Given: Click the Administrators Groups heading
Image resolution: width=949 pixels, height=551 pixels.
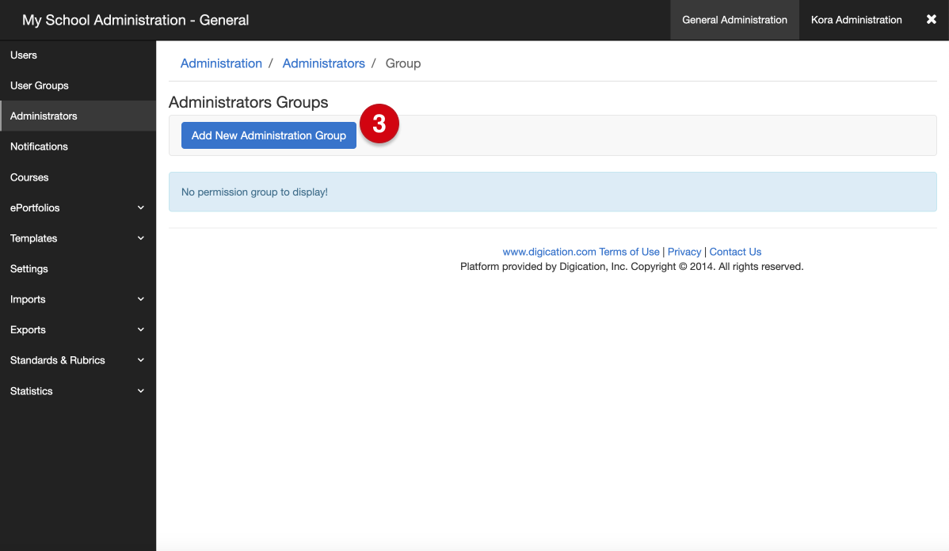Looking at the screenshot, I should coord(248,102).
